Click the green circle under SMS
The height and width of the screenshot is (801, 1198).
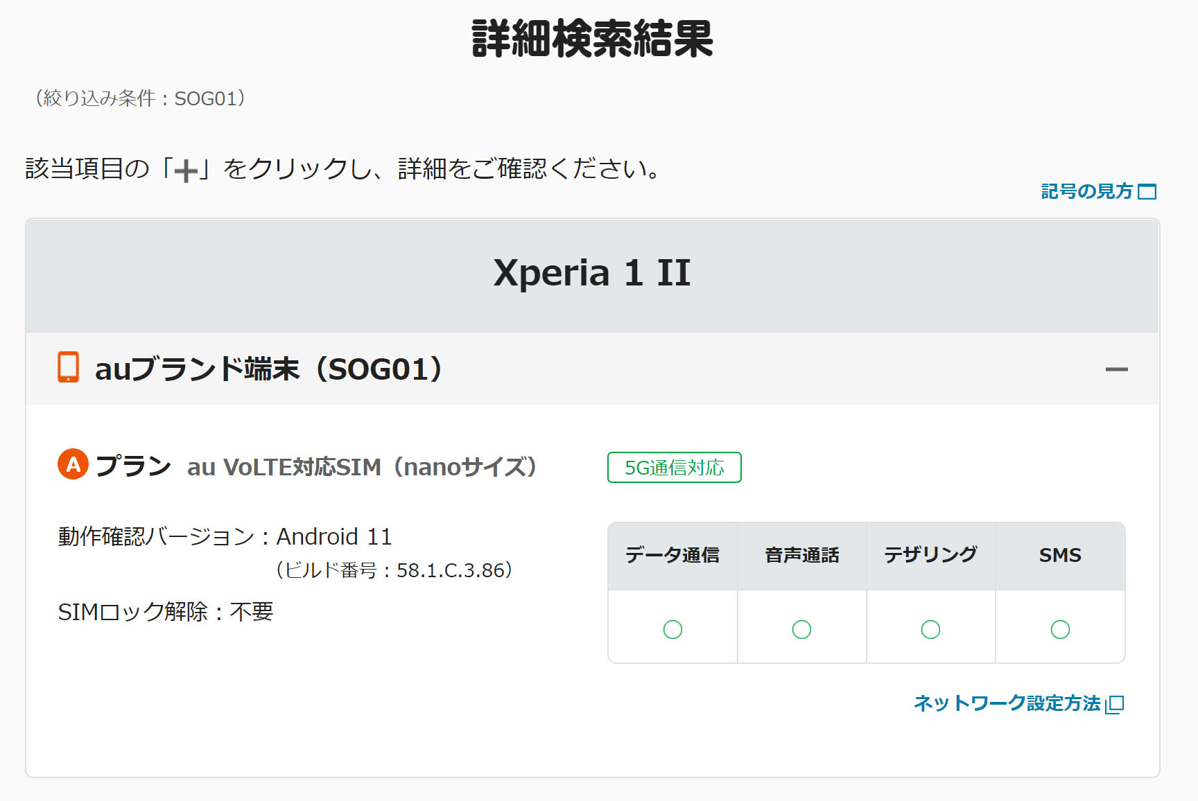[x=1060, y=629]
